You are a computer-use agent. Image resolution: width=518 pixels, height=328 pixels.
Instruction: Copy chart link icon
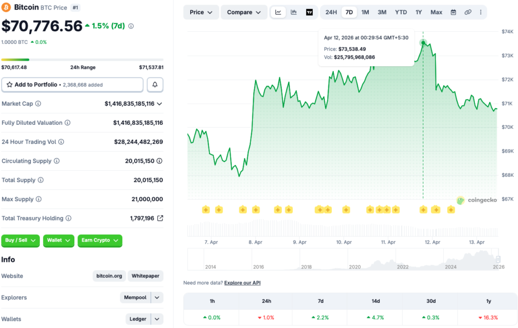(468, 12)
